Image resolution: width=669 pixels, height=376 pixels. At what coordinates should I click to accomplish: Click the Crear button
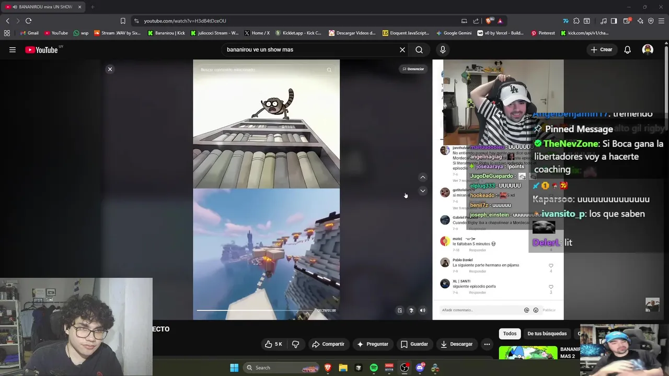click(x=601, y=50)
